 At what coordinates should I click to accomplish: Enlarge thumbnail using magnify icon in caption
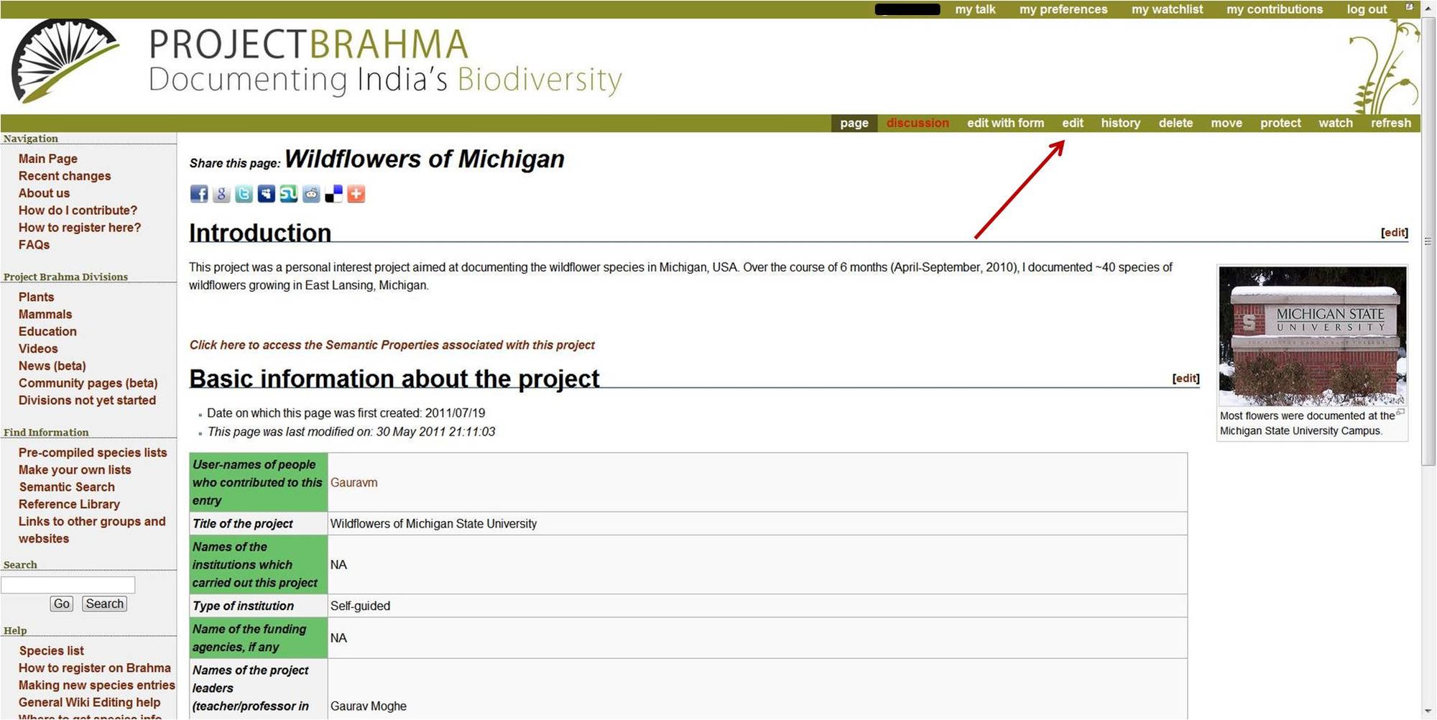click(x=1400, y=412)
